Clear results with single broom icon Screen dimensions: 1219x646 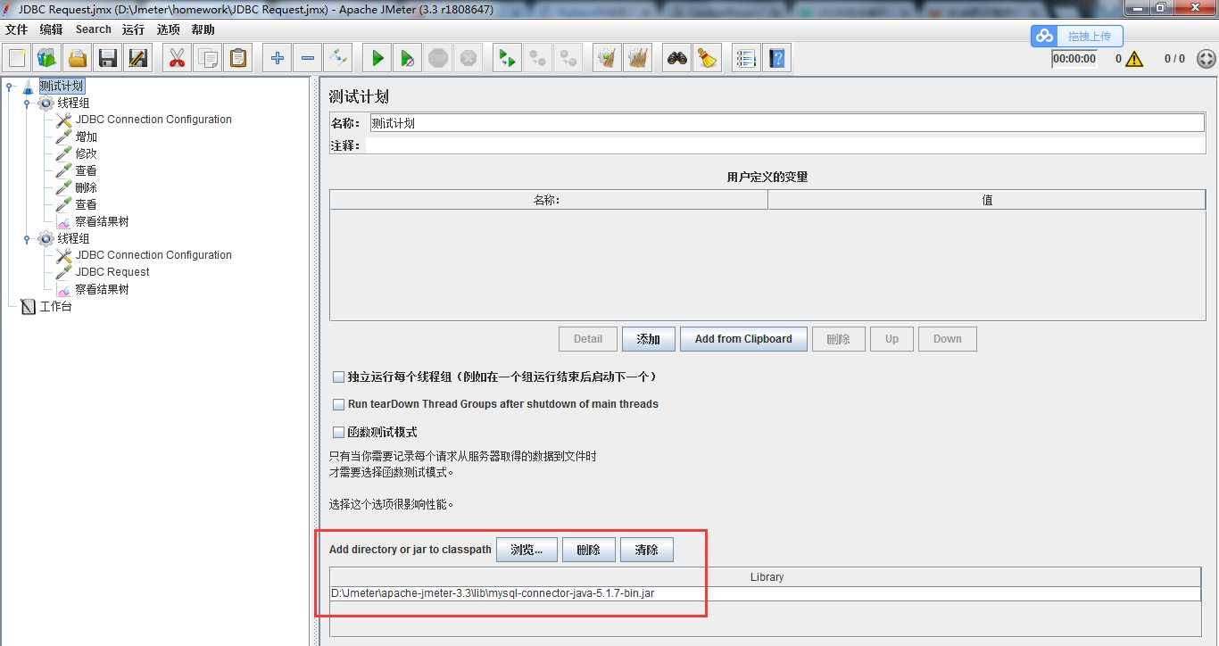pyautogui.click(x=607, y=59)
